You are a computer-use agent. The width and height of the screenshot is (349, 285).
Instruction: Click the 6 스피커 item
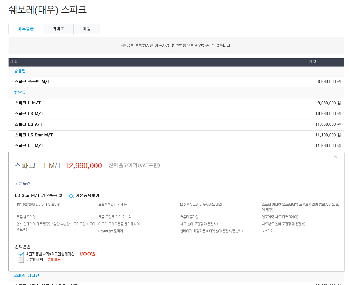pos(267,231)
